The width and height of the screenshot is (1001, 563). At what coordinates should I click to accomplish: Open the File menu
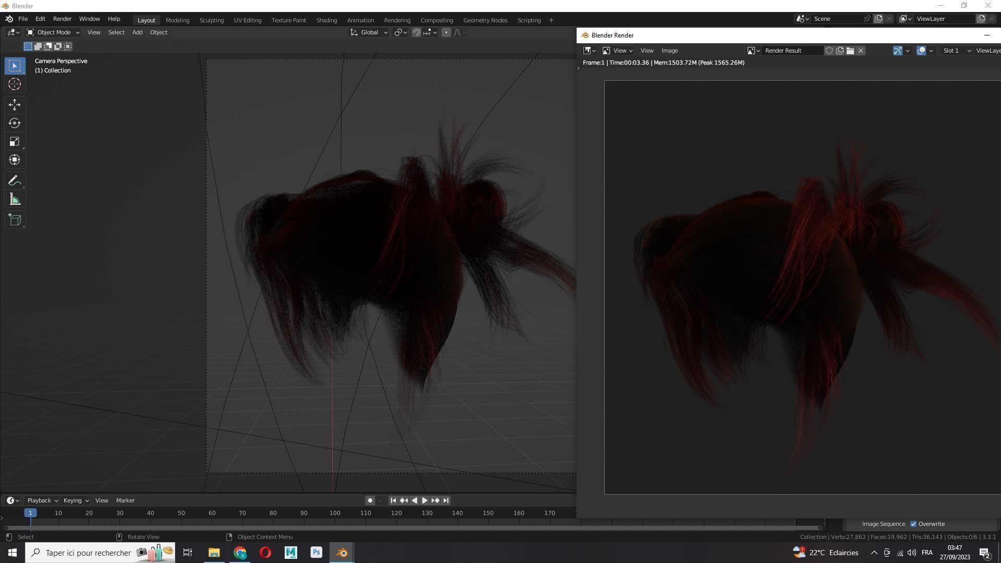coord(23,19)
